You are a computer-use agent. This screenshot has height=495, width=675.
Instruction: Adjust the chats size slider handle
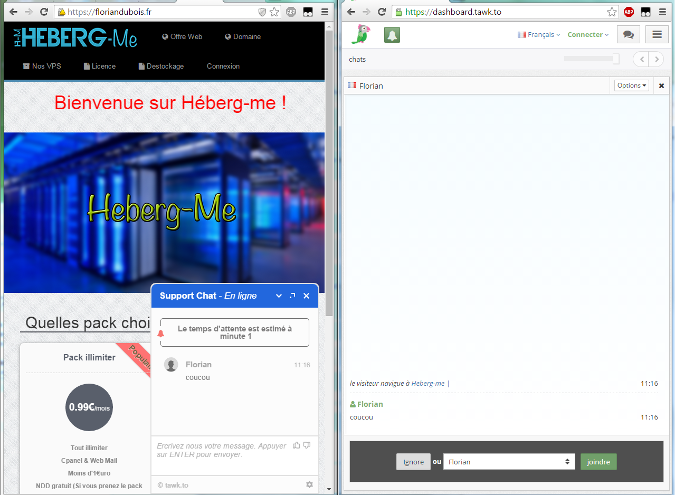(616, 59)
